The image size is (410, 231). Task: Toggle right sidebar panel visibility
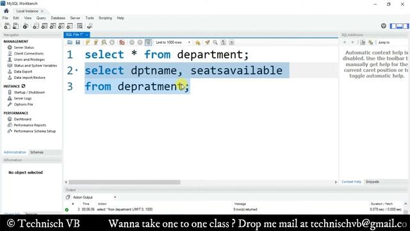pyautogui.click(x=406, y=26)
